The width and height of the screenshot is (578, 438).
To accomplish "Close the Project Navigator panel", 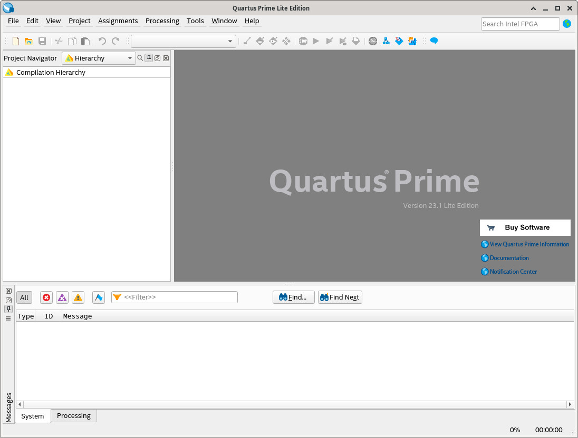I will pos(166,58).
